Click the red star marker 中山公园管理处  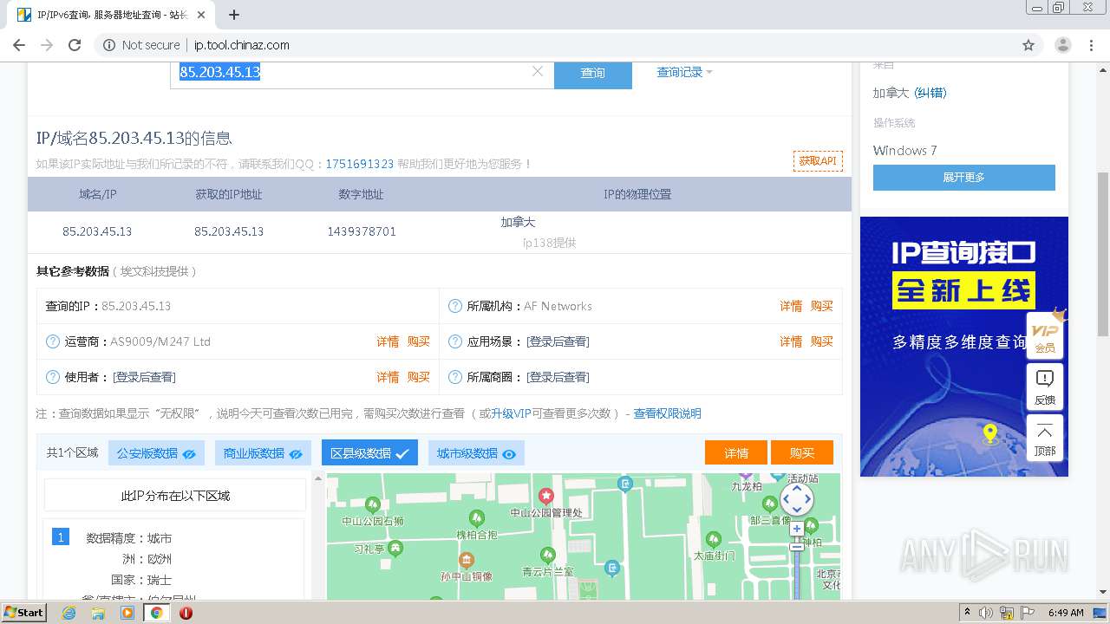click(x=546, y=496)
